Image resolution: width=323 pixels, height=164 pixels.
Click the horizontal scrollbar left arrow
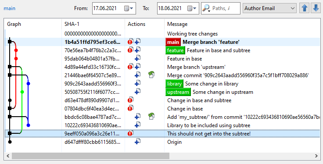(x=8, y=156)
